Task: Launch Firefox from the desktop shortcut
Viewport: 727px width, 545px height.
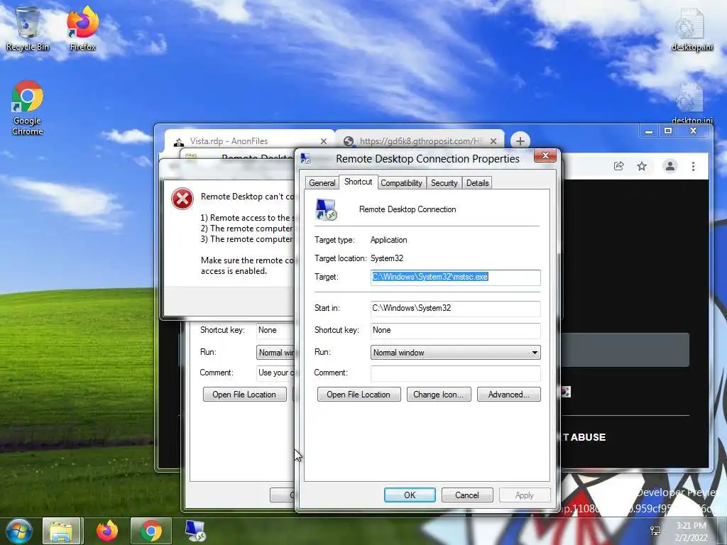Action: [83, 28]
